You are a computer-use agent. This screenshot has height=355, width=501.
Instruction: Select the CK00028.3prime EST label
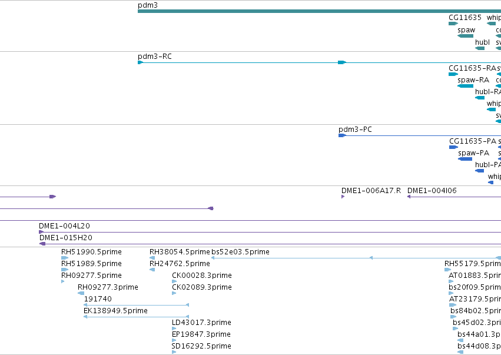point(202,276)
